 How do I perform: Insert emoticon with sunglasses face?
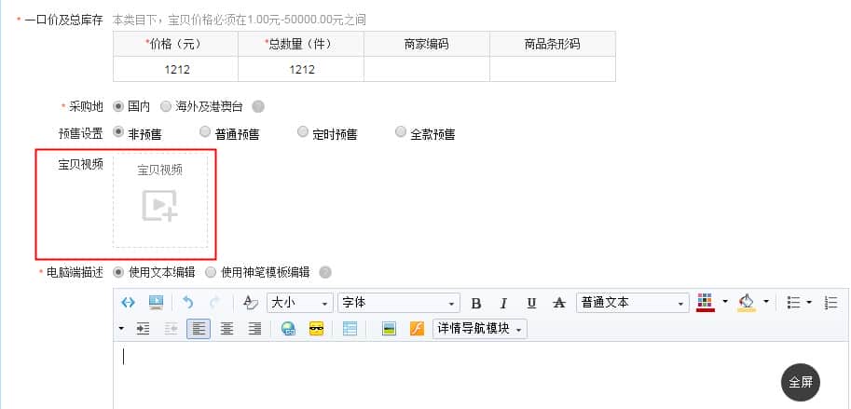[x=316, y=329]
